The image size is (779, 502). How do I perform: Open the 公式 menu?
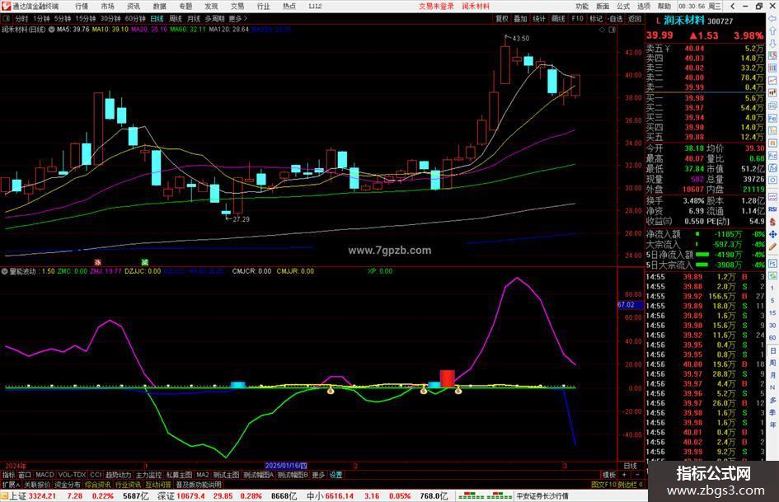(x=623, y=6)
